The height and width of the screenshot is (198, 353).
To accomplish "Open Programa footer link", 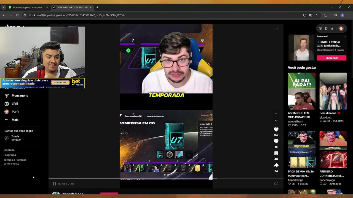I will coord(10,155).
